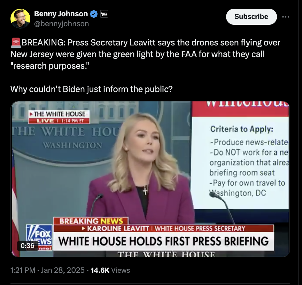Click the blue verified checkmark badge
This screenshot has height=285, width=302.
pyautogui.click(x=94, y=14)
